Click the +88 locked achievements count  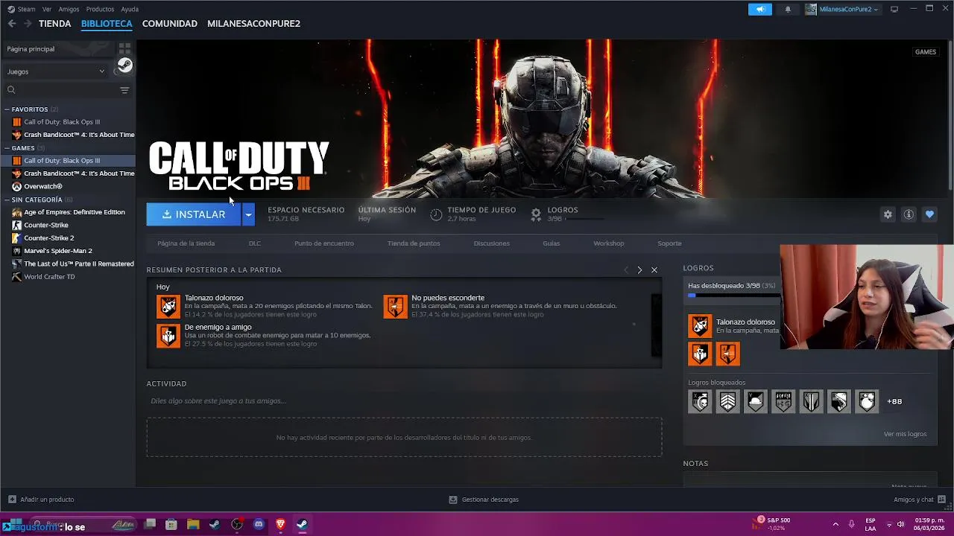[x=894, y=402]
